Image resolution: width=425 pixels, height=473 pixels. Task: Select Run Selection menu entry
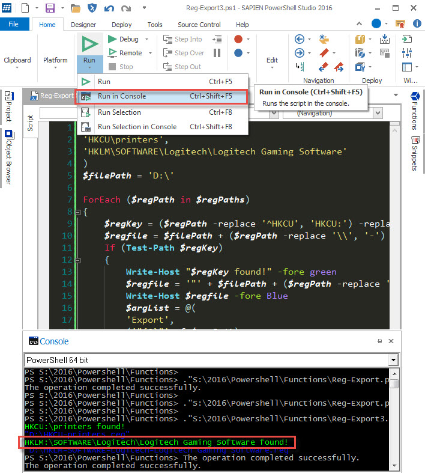(163, 112)
